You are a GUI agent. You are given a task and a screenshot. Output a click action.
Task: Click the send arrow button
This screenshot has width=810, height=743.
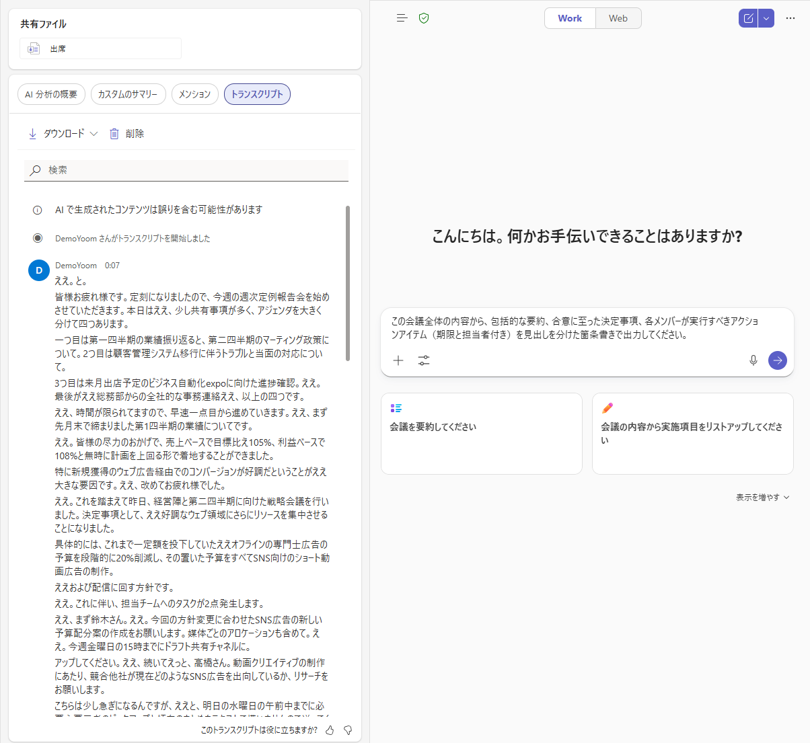(x=777, y=360)
